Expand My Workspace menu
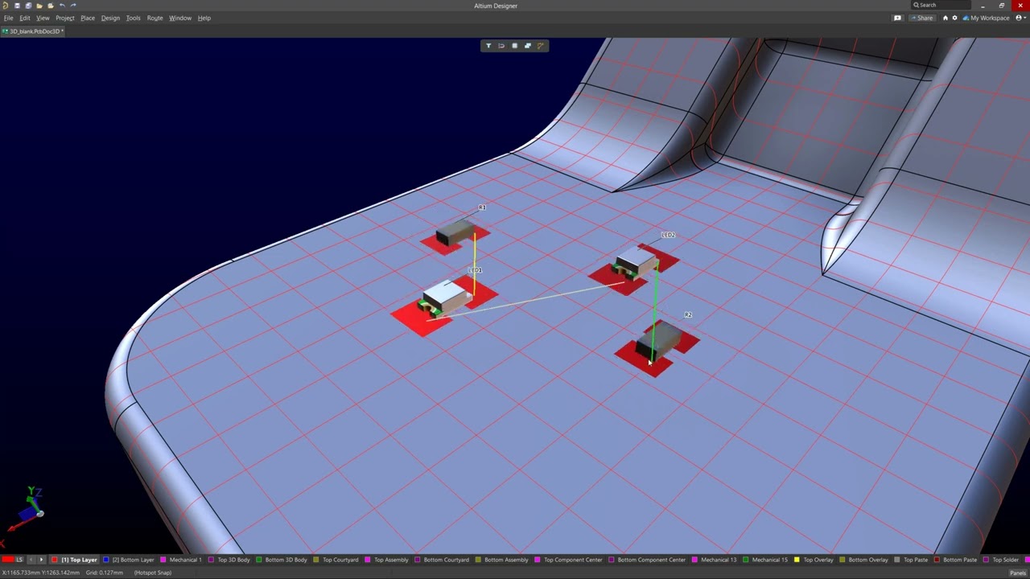 986,18
